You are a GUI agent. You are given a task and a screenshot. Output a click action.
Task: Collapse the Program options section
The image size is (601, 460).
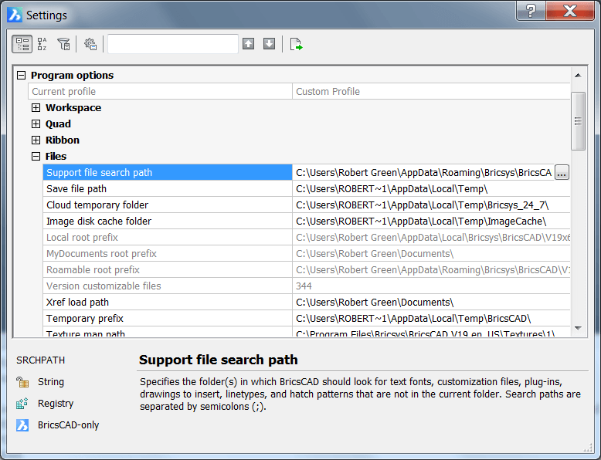point(22,76)
